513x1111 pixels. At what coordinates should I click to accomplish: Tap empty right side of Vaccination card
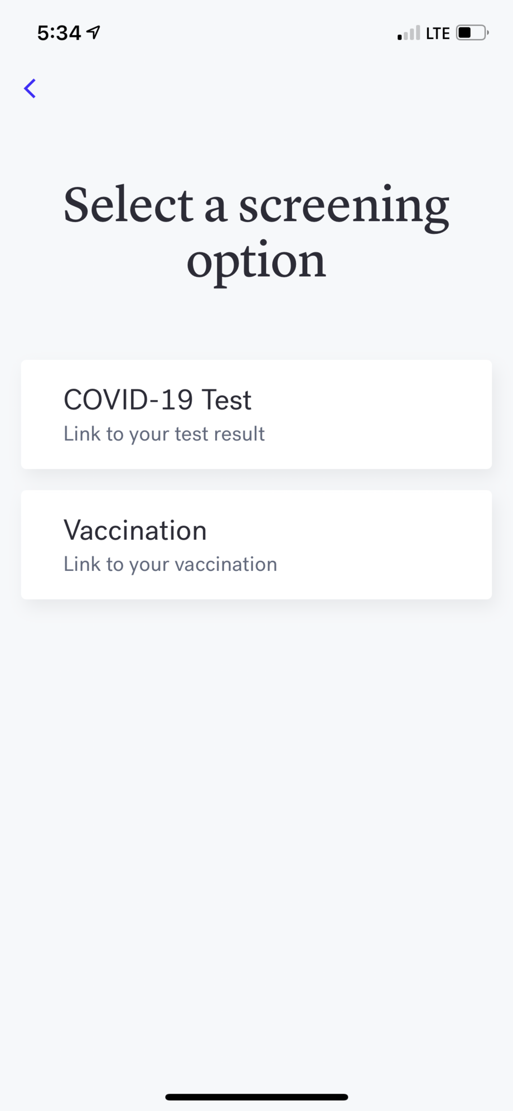[x=390, y=545]
